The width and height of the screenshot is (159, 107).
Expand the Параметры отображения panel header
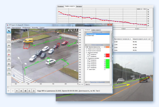pos(97,82)
